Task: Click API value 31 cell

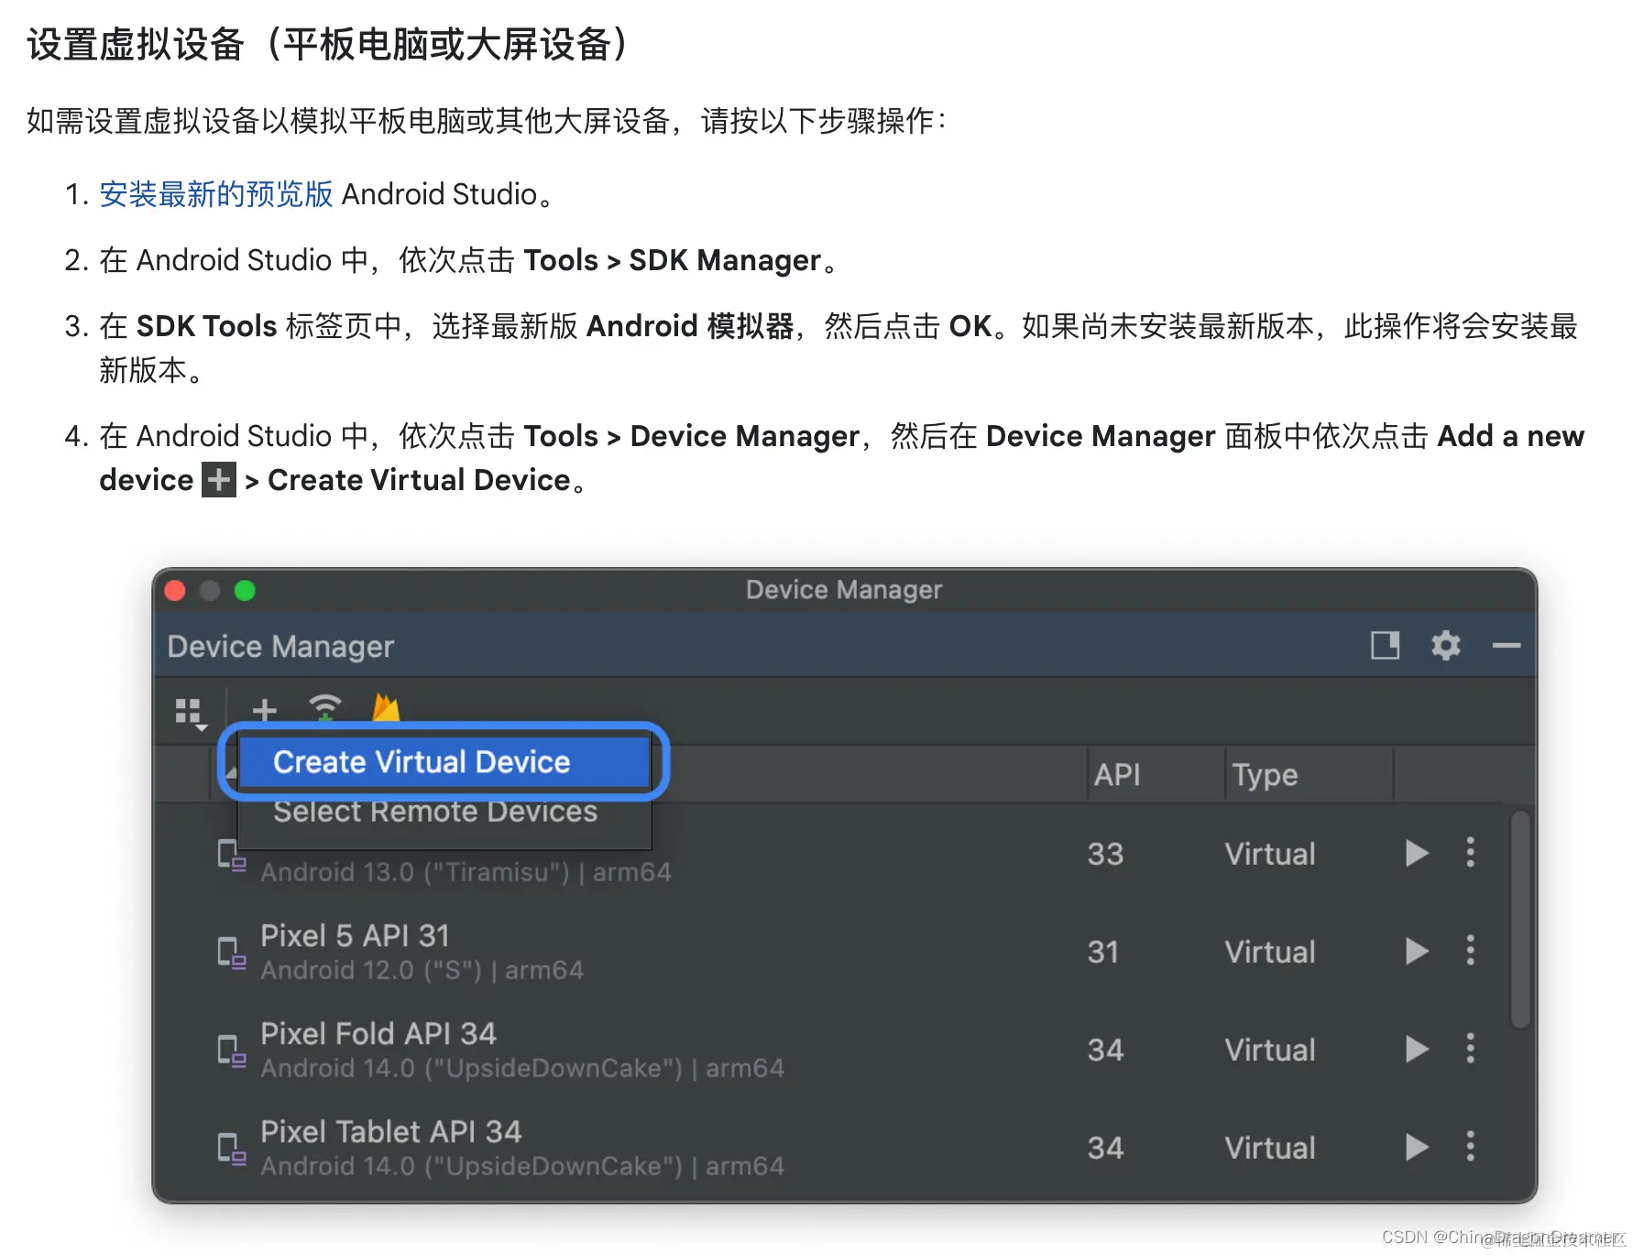Action: [1102, 952]
